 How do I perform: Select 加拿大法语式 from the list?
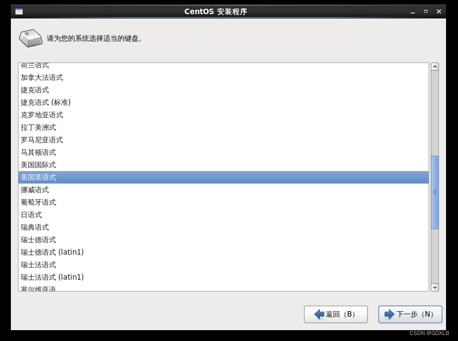click(x=42, y=78)
